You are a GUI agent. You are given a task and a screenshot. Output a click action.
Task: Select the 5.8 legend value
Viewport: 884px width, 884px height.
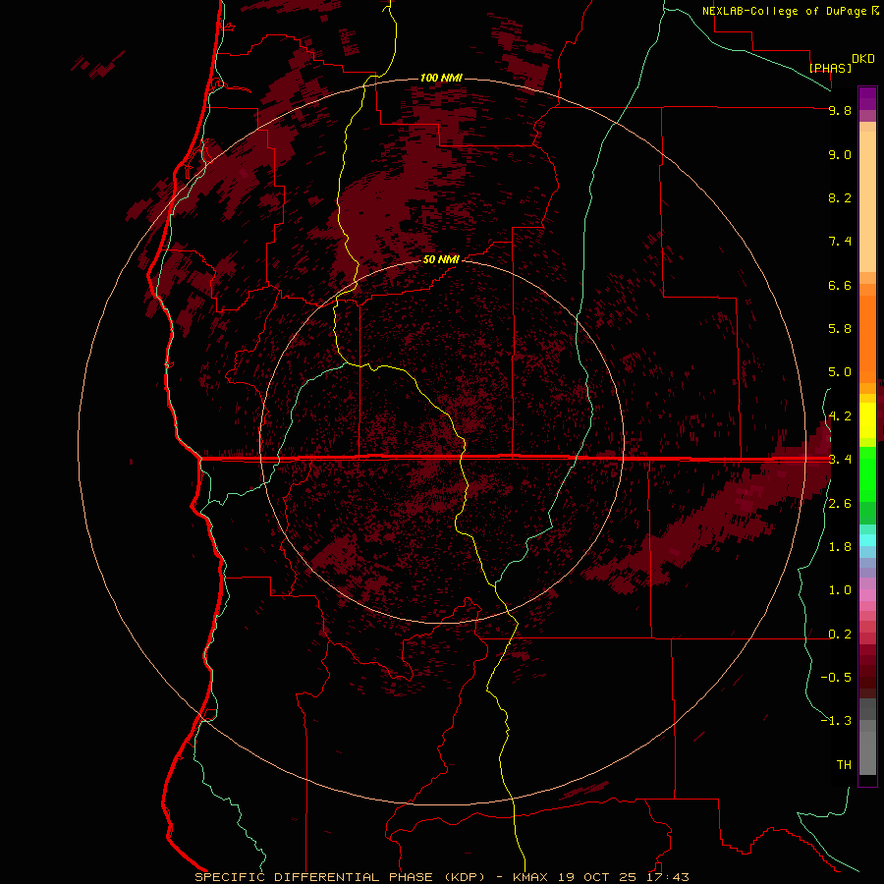pos(840,329)
